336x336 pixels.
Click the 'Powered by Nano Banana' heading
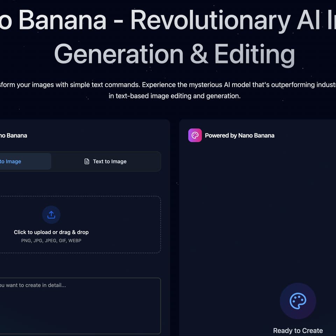pyautogui.click(x=239, y=135)
